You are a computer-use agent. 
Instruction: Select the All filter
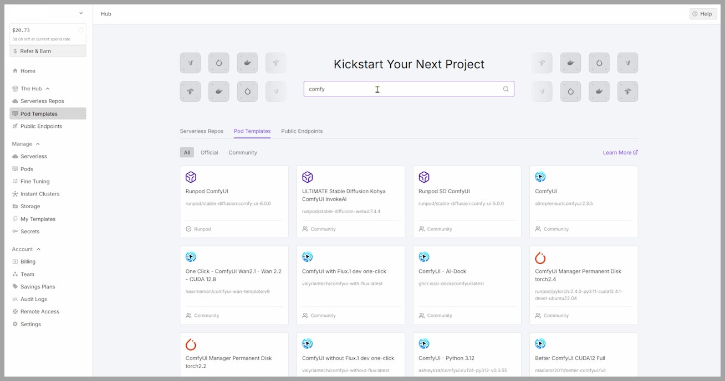point(187,152)
